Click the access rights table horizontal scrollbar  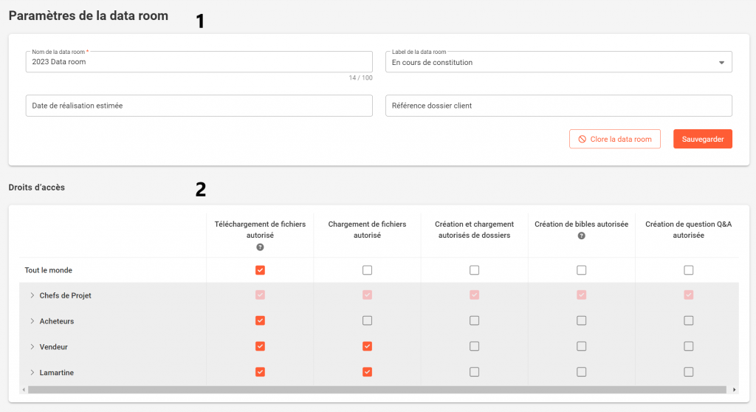[369, 389]
